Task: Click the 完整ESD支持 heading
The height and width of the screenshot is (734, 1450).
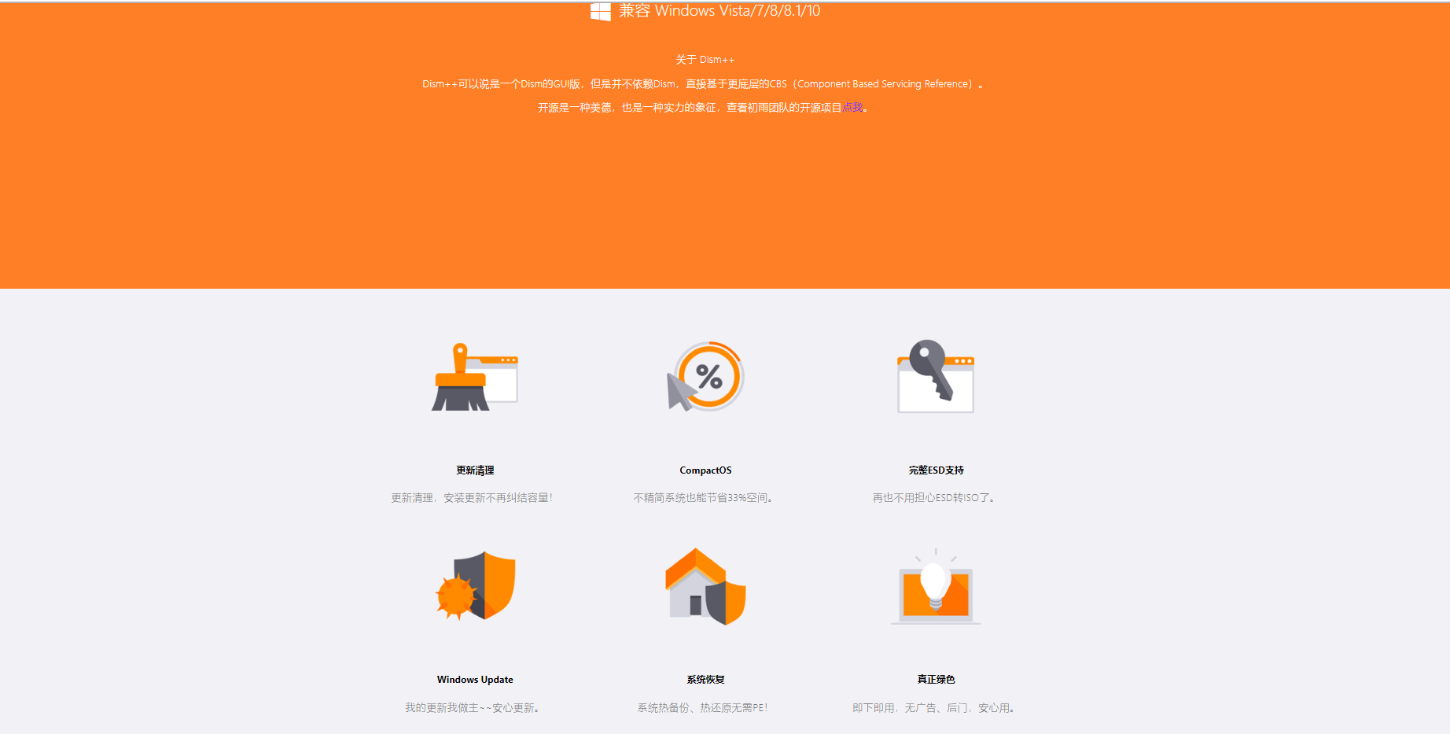Action: (x=936, y=470)
